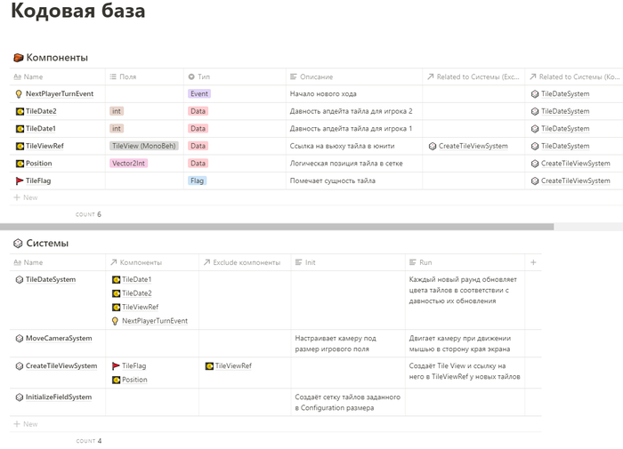Click the plus icon to add column
Image resolution: width=623 pixels, height=449 pixels.
click(x=533, y=262)
